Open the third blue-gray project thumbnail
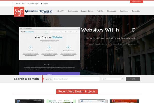Screen dimensions: 154x103 tap(93, 101)
